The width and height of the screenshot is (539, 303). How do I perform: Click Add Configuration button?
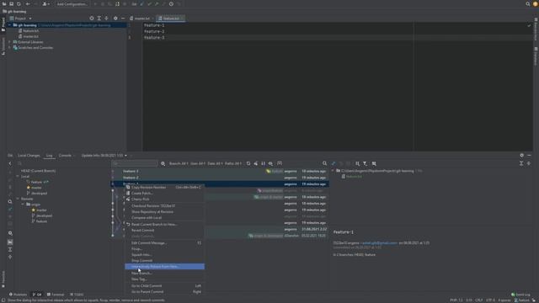[72, 4]
